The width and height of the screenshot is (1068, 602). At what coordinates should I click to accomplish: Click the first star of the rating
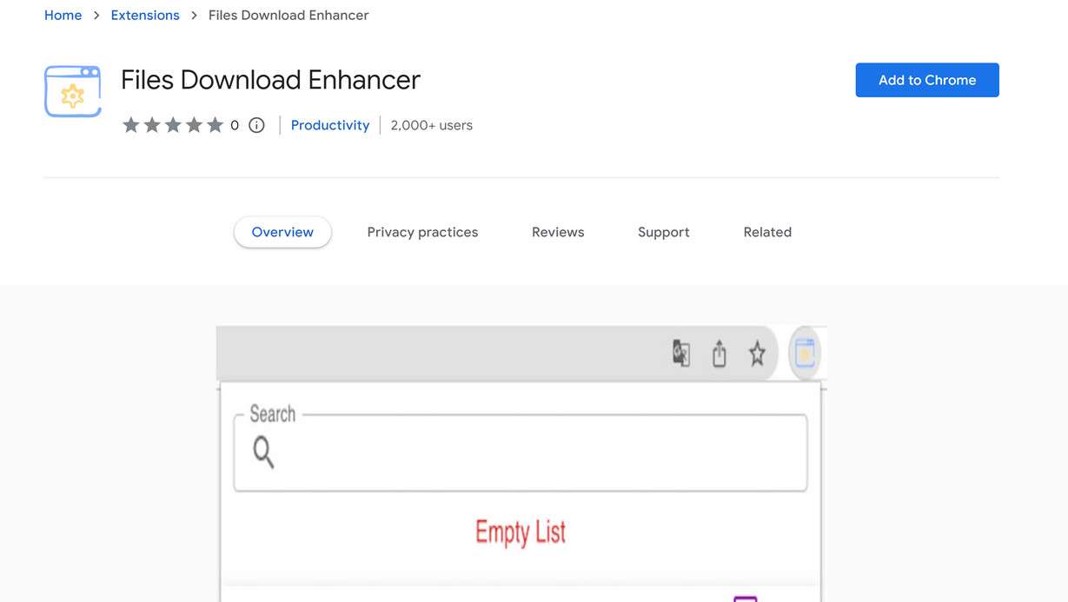[x=131, y=124]
